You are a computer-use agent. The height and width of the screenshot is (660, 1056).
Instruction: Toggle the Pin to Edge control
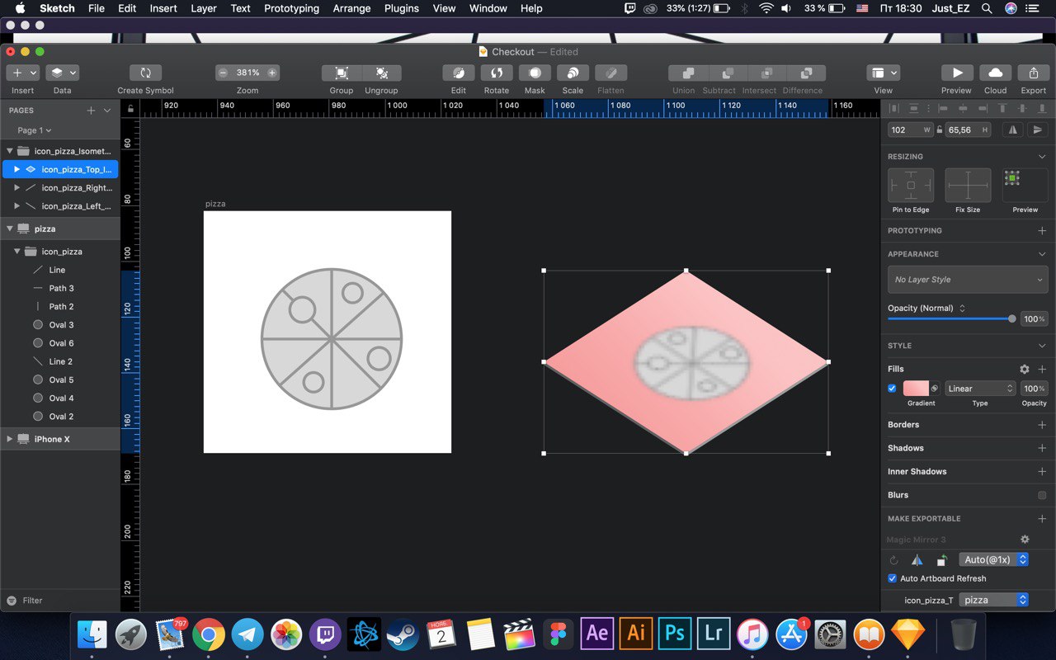pos(911,186)
